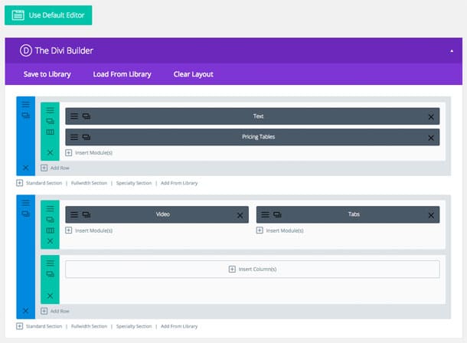This screenshot has width=467, height=343.
Task: Open first blue section settings
Action: 25,104
